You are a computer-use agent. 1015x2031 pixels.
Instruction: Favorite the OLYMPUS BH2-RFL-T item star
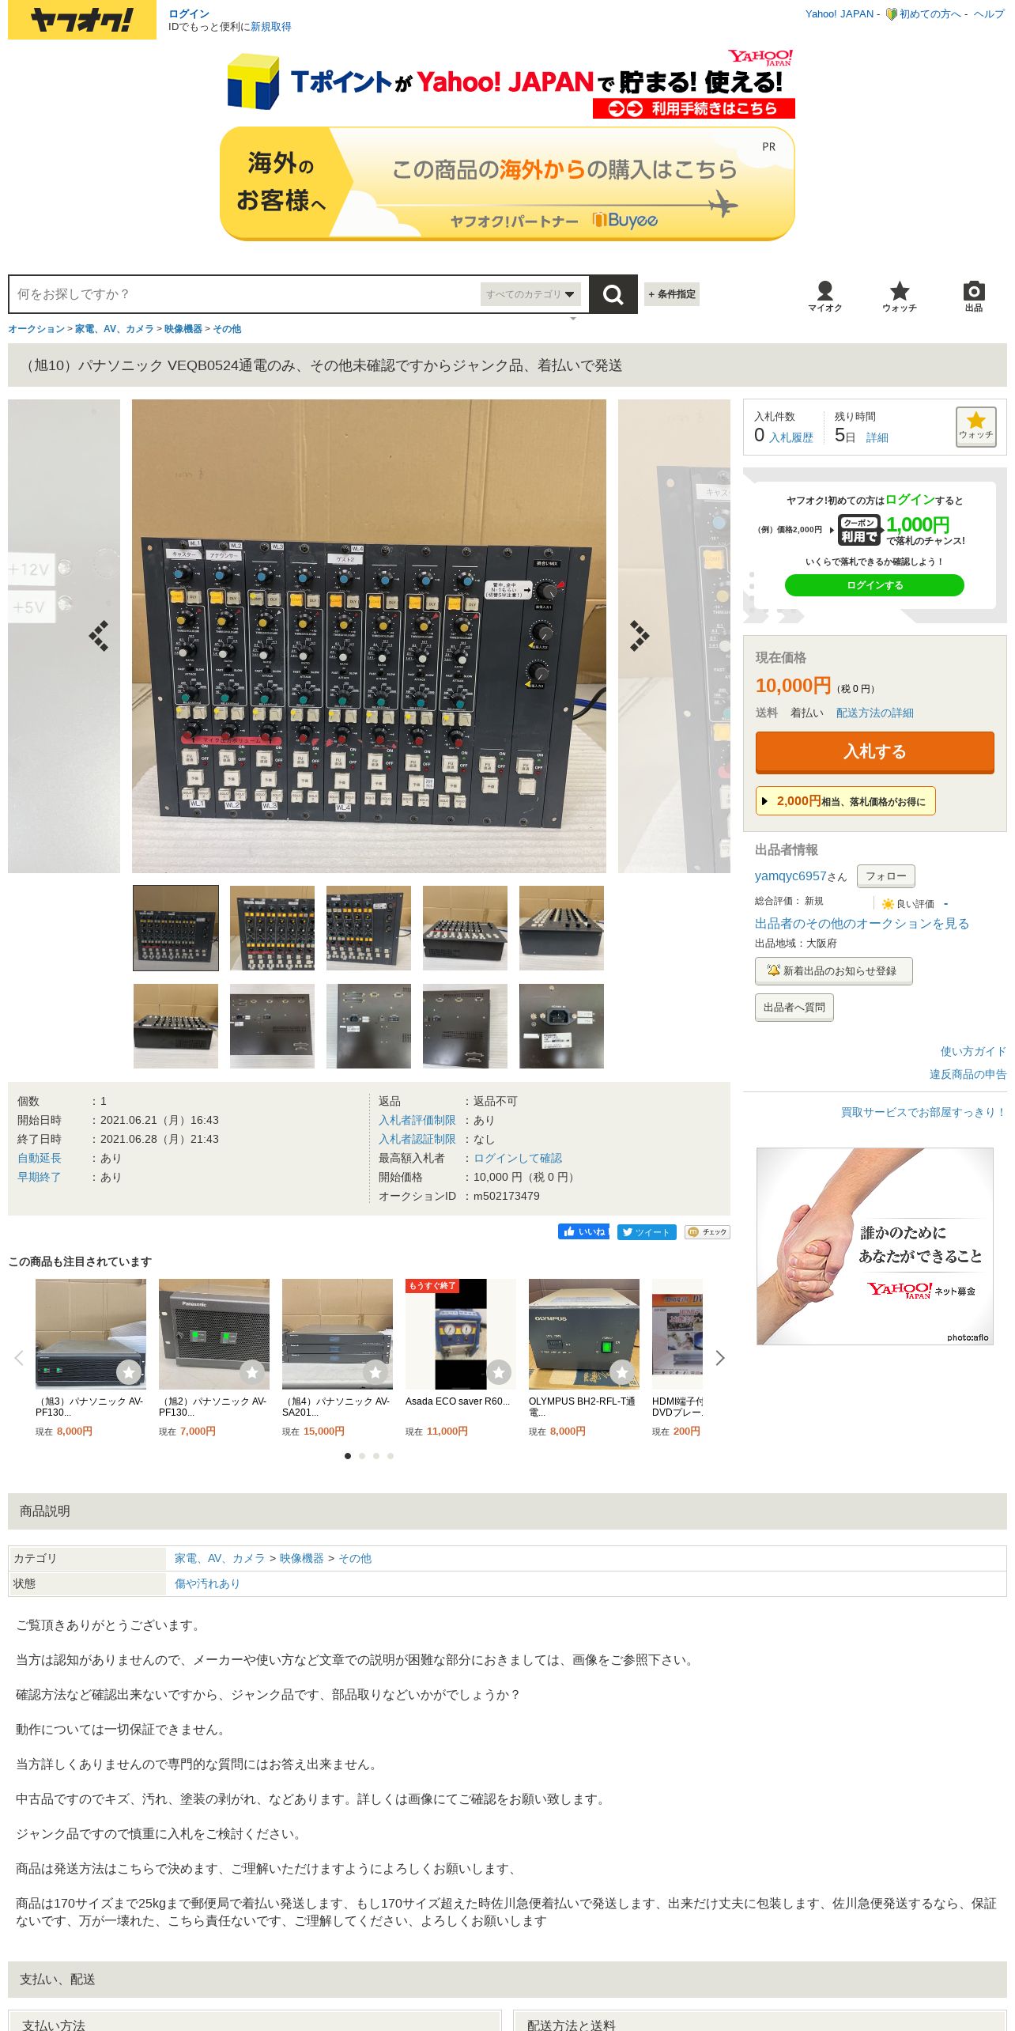[x=622, y=1372]
